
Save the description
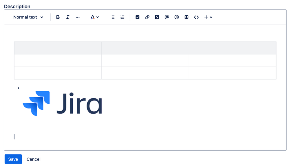(x=13, y=159)
